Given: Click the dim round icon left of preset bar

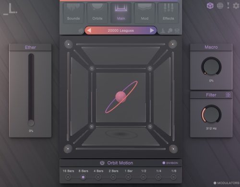Looking at the screenshot, I should pyautogui.click(x=81, y=31).
